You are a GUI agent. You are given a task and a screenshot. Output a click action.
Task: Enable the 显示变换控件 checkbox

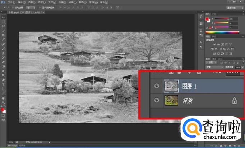pyautogui.click(x=39, y=7)
